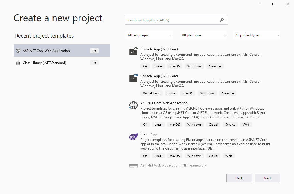The height and width of the screenshot is (194, 294).
Task: Click ASP.NET Core Web Application description text
Action: pyautogui.click(x=203, y=112)
